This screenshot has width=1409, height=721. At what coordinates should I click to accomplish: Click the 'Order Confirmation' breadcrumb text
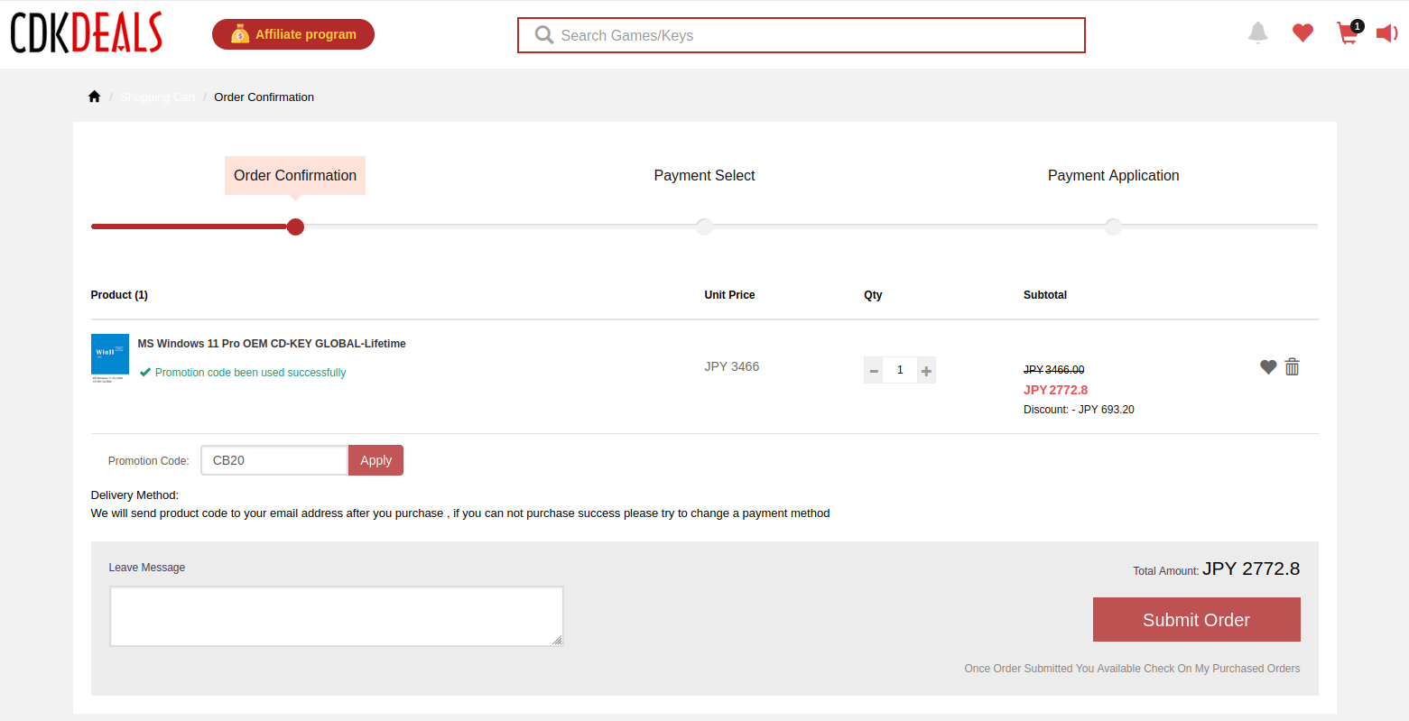click(x=264, y=97)
